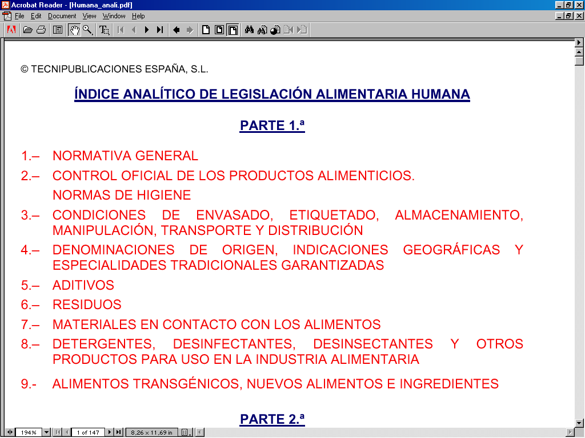The image size is (585, 438).
Task: Open Find with the binoculars icon
Action: (x=249, y=30)
